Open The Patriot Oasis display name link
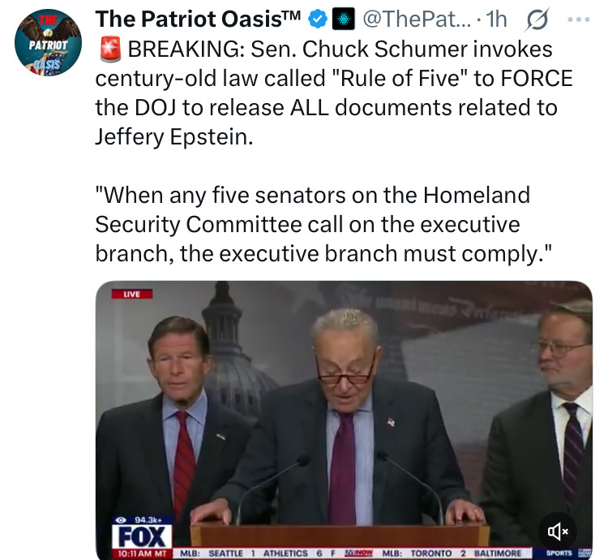608x560 pixels. click(198, 19)
